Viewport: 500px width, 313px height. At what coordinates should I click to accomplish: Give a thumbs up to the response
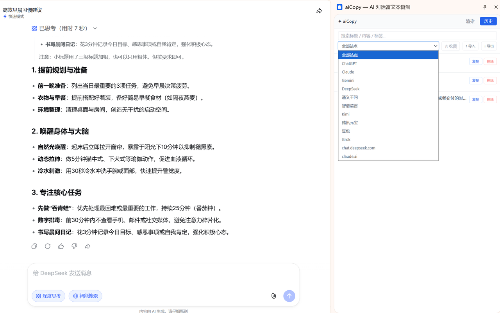click(61, 246)
